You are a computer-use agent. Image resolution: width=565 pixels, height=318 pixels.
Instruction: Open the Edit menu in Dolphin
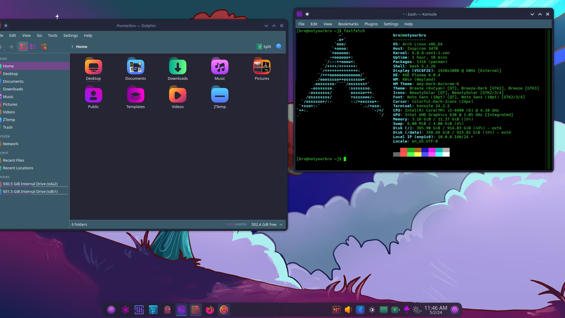pos(13,35)
